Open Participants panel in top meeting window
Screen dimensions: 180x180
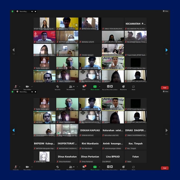[71, 87]
